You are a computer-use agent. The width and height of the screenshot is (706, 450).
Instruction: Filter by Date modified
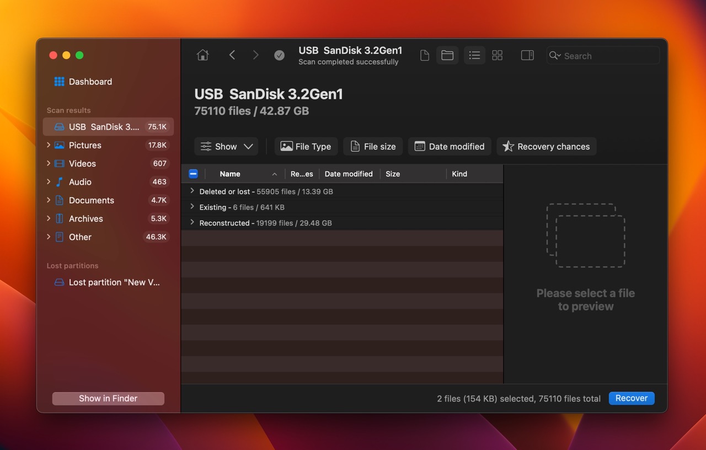tap(450, 146)
